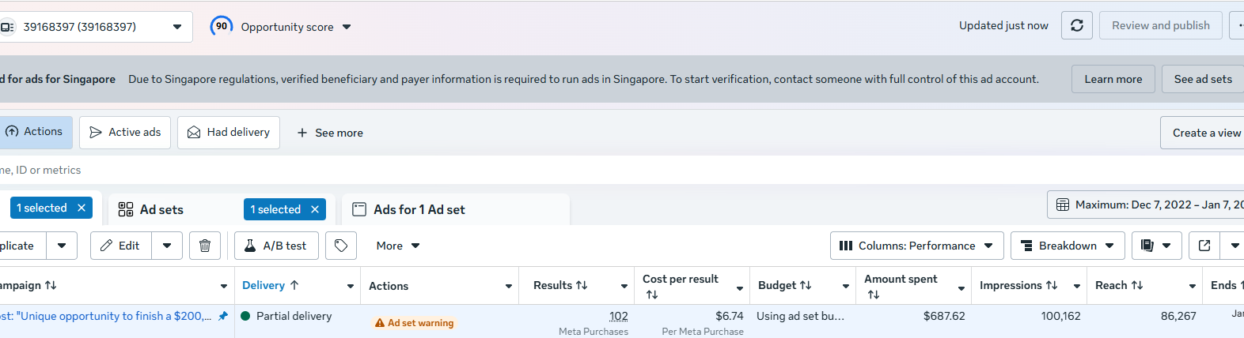Viewport: 1244px width, 338px height.
Task: Clear the campaigns 1 selected filter
Action: pyautogui.click(x=82, y=208)
